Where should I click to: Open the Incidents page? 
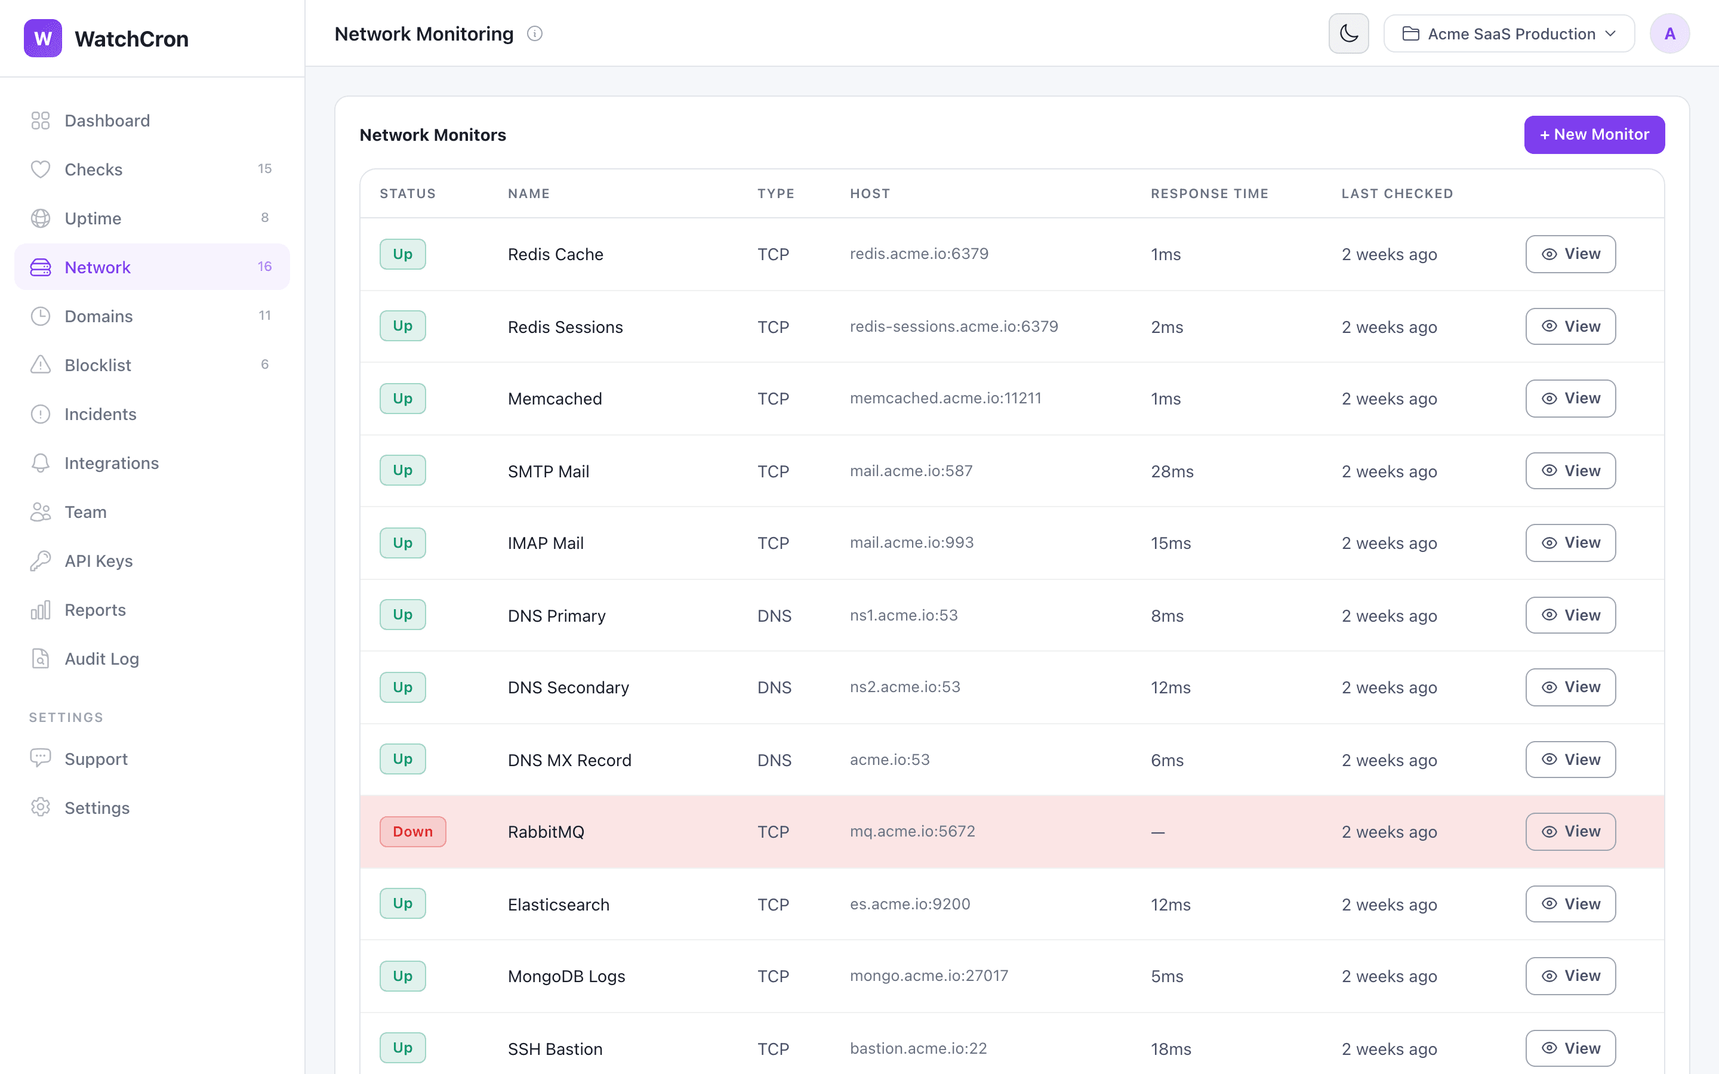click(x=152, y=414)
